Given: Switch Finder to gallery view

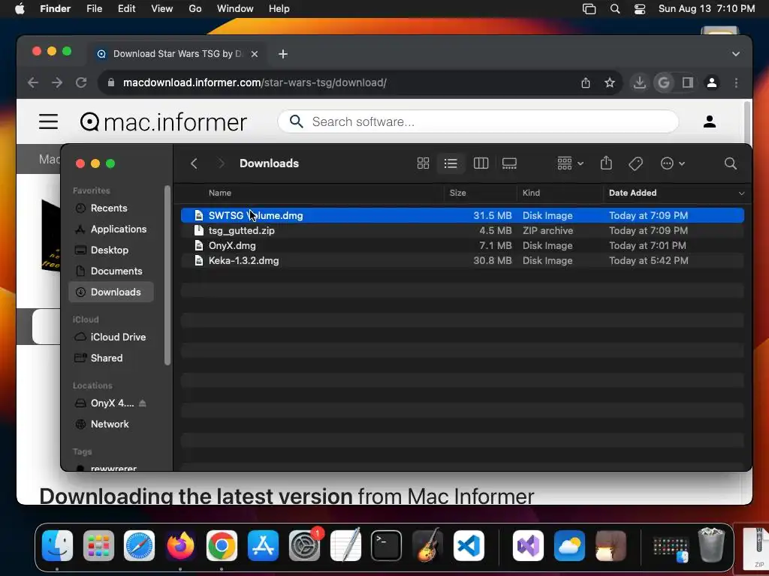Looking at the screenshot, I should 509,163.
